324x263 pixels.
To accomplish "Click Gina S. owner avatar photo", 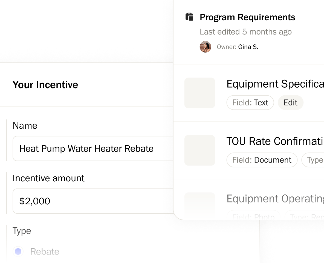I will pos(205,47).
